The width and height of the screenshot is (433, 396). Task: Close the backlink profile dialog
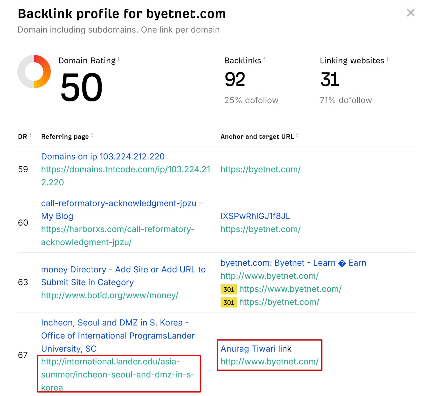[410, 13]
